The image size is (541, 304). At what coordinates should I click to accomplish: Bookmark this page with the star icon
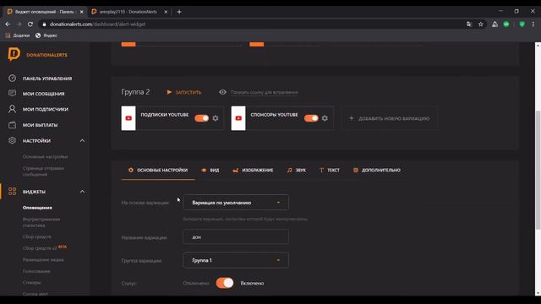[x=481, y=24]
